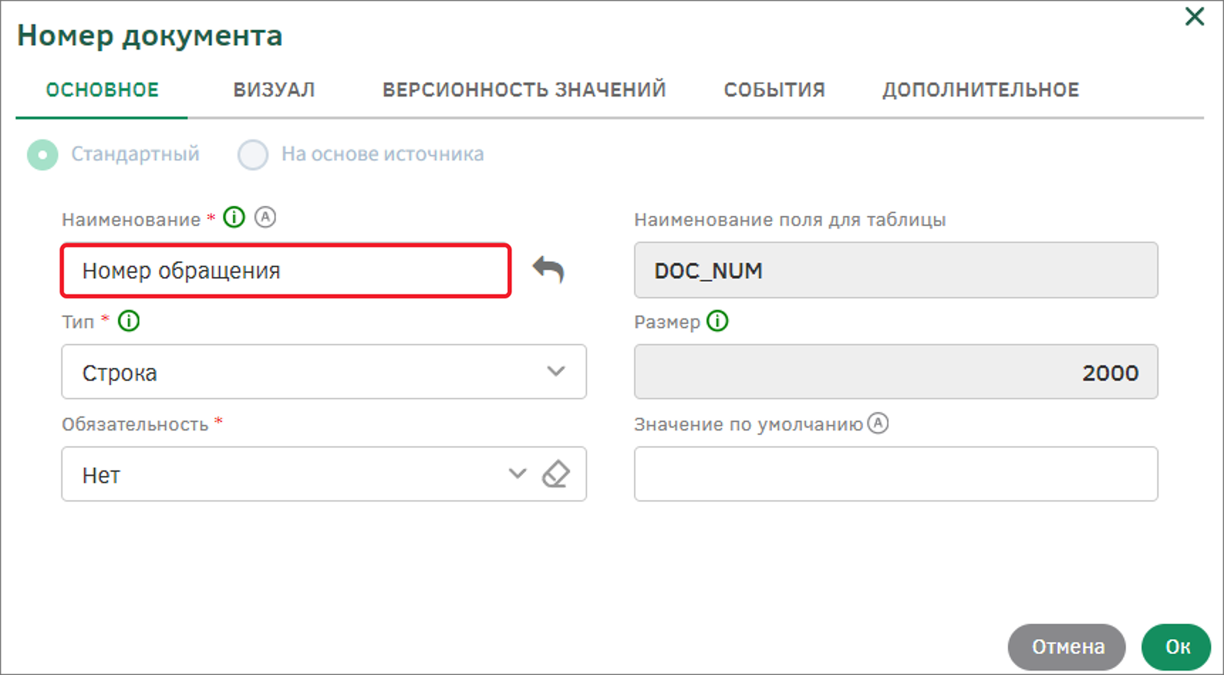This screenshot has height=675, width=1224.
Task: Expand the Обязательность dropdown showing Нет
Action: pos(517,473)
